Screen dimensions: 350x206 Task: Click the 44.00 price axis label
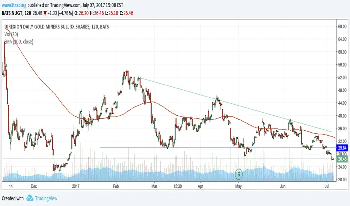click(x=342, y=103)
